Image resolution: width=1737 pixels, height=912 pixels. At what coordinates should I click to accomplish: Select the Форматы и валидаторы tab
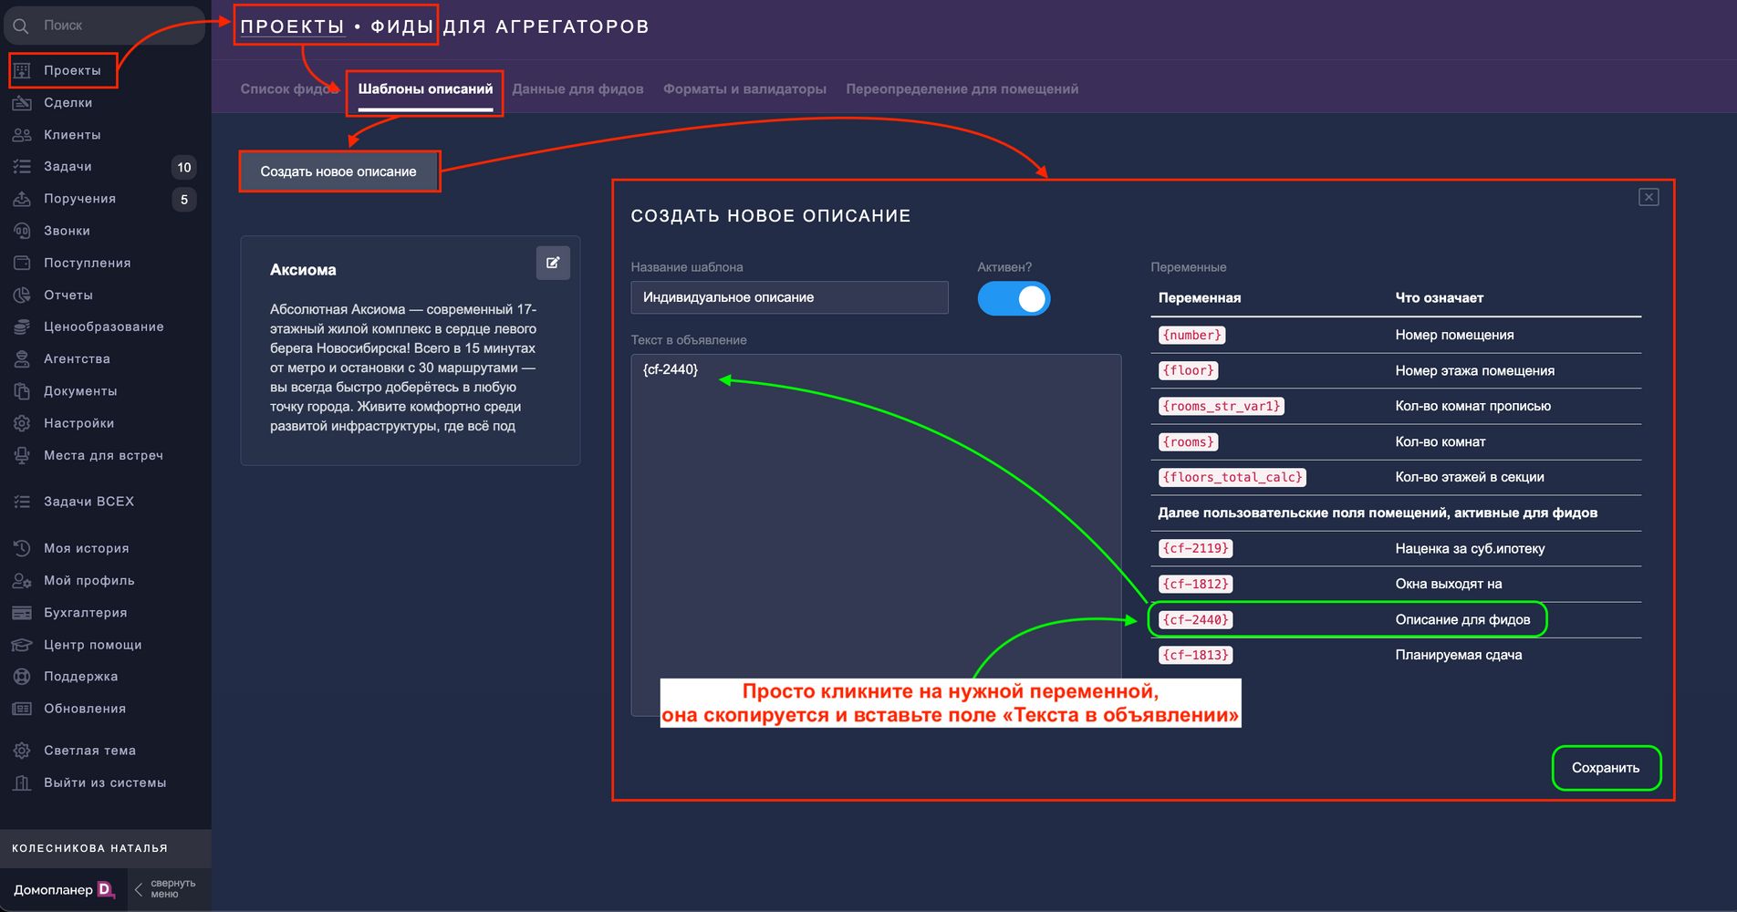click(x=744, y=88)
